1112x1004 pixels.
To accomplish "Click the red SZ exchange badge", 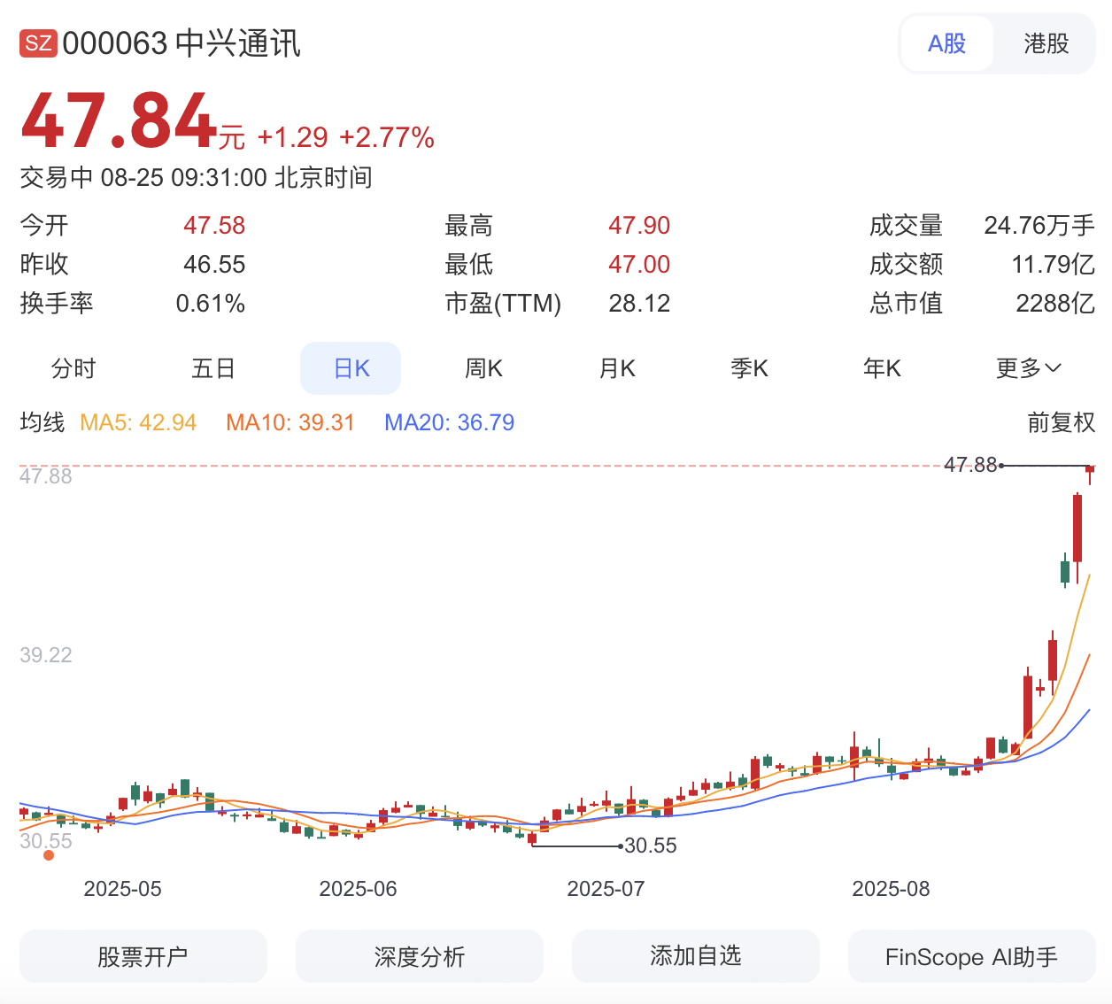I will click(x=38, y=43).
